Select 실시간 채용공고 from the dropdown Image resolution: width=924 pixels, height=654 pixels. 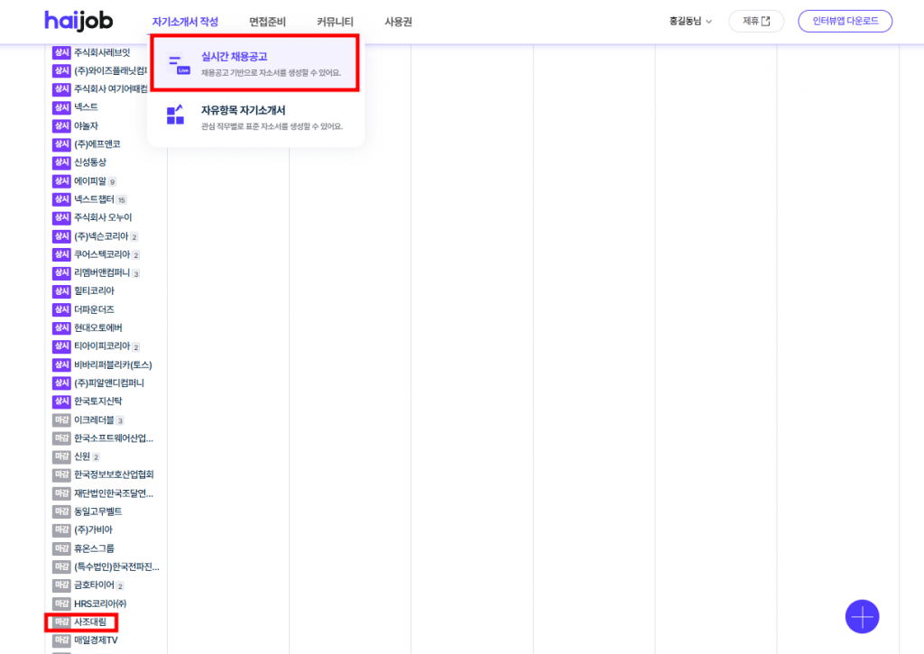click(255, 63)
